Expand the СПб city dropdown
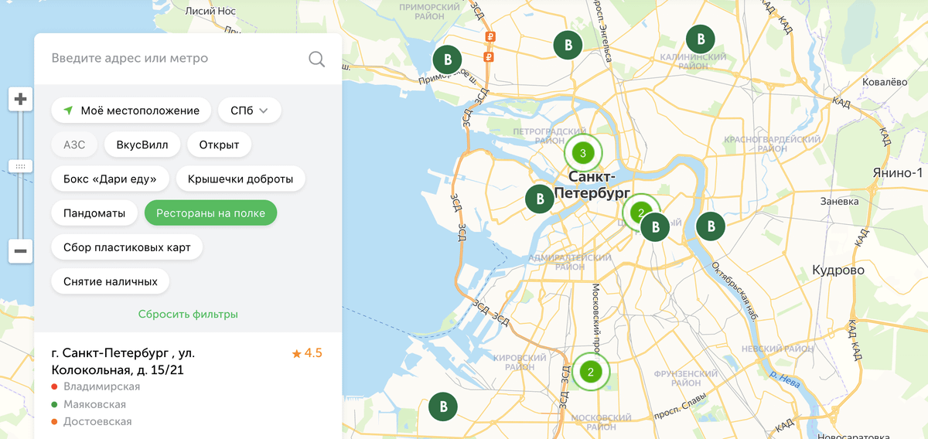Screen dimensions: 928x439 point(250,111)
